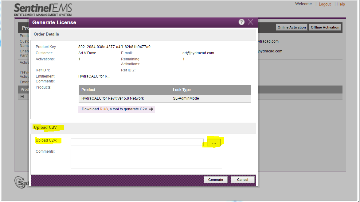This screenshot has height=202, width=360.
Task: Expand the plus row in background products table
Action: click(22, 97)
